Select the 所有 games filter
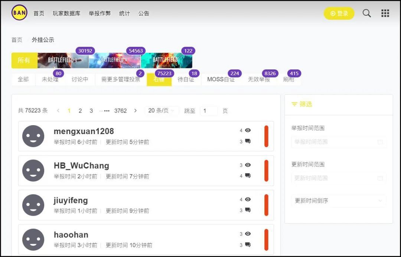 (x=24, y=60)
